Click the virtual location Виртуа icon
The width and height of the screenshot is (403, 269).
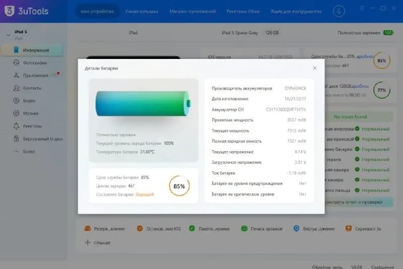coord(296,228)
